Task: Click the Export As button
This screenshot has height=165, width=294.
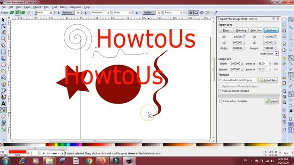Action: (x=268, y=80)
